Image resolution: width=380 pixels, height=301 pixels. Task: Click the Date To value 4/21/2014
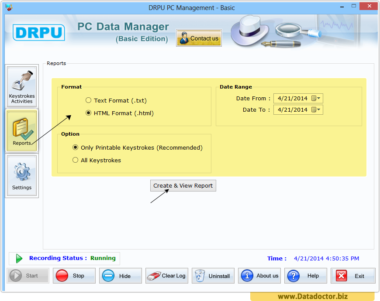pos(293,109)
